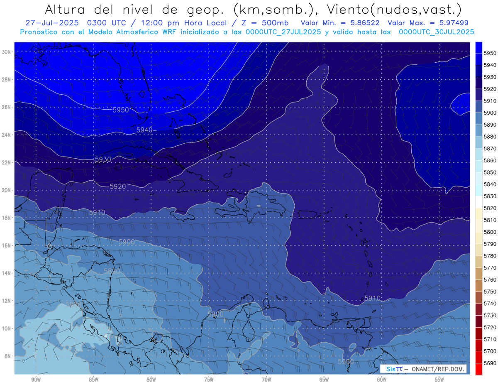
Task: Click the 5950 contour label on the map
Action: 121,110
